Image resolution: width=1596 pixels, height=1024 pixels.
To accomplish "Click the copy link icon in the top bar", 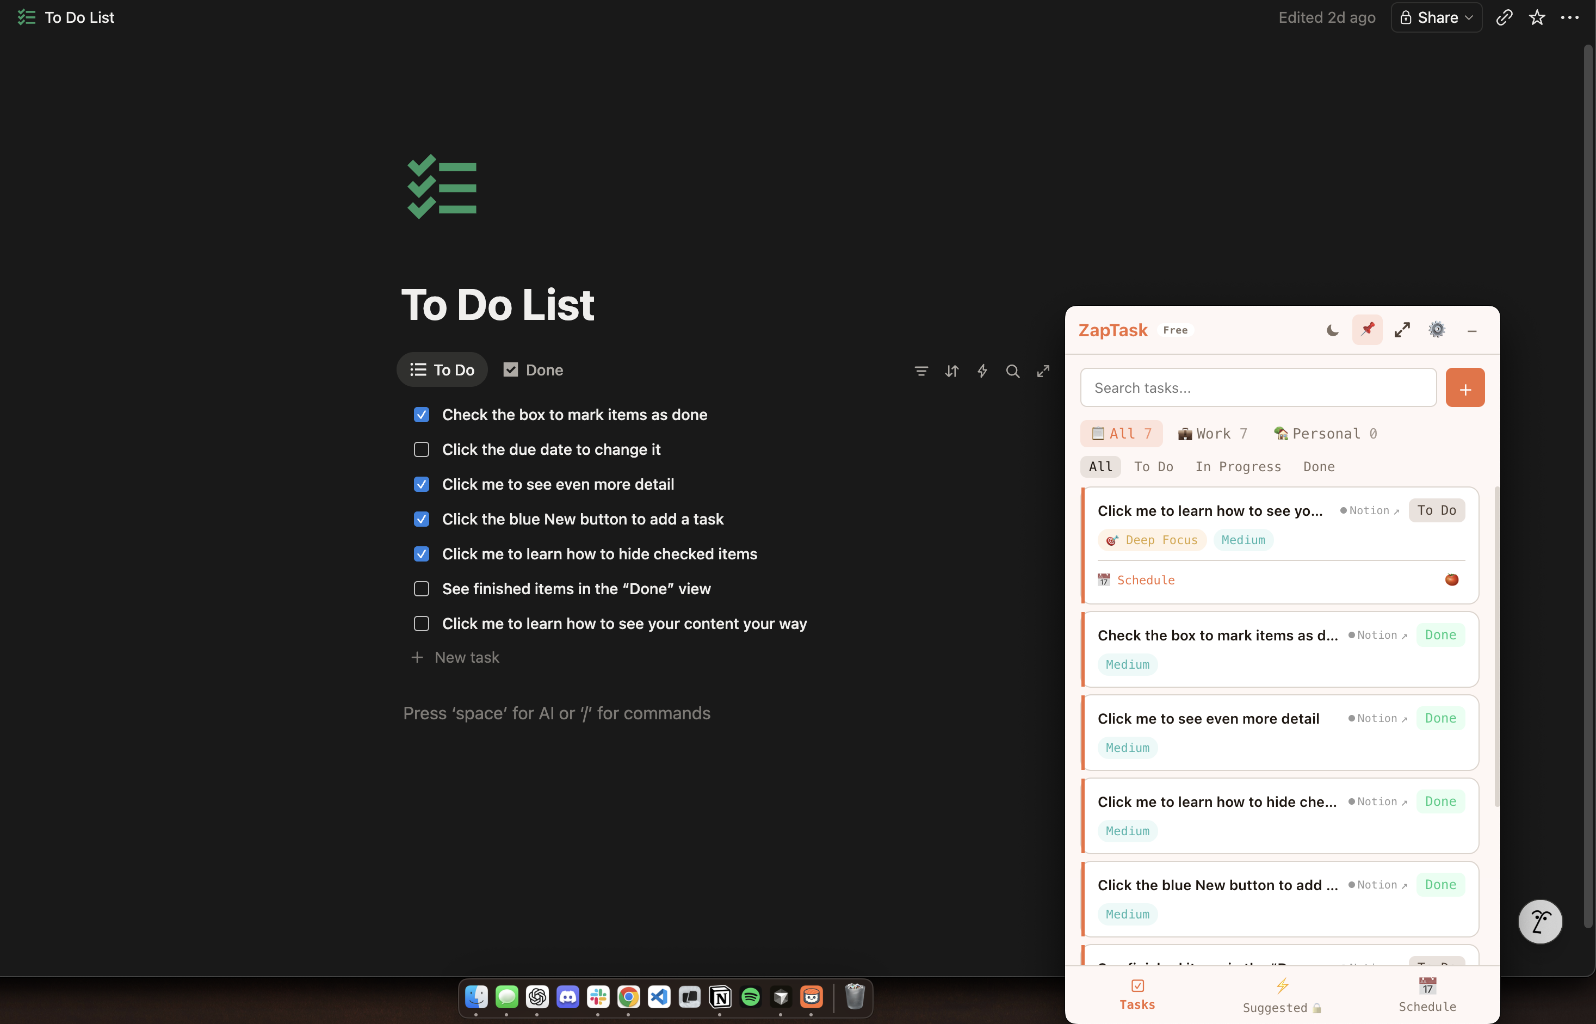I will click(1504, 17).
